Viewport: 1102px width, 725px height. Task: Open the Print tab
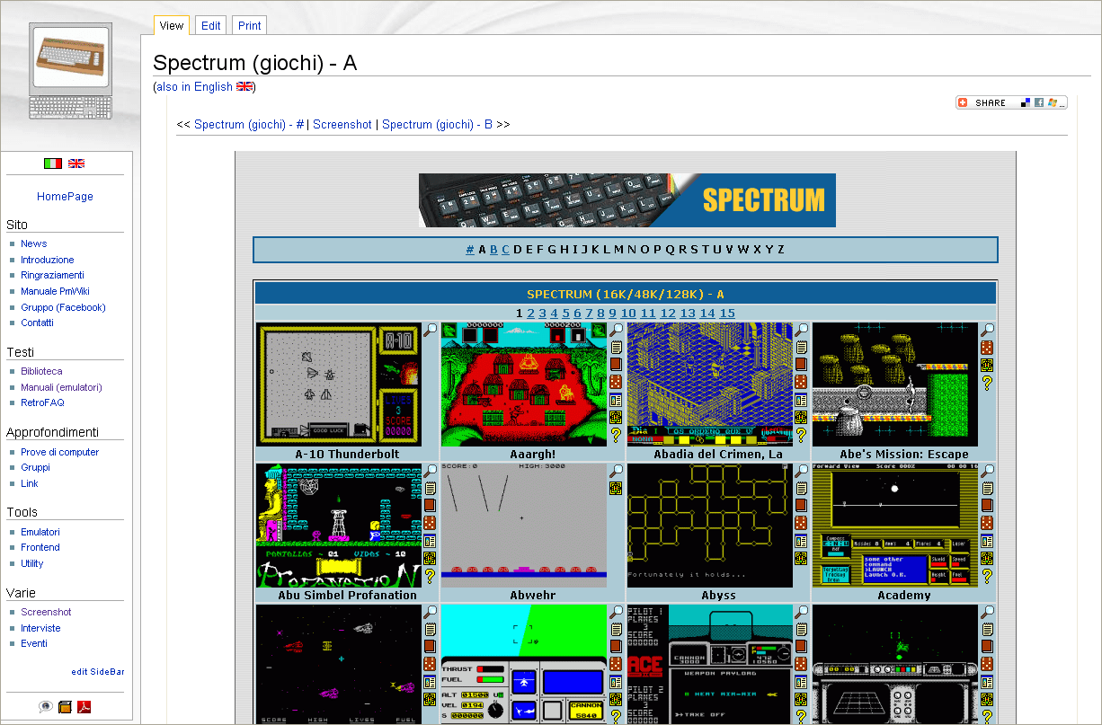point(250,25)
